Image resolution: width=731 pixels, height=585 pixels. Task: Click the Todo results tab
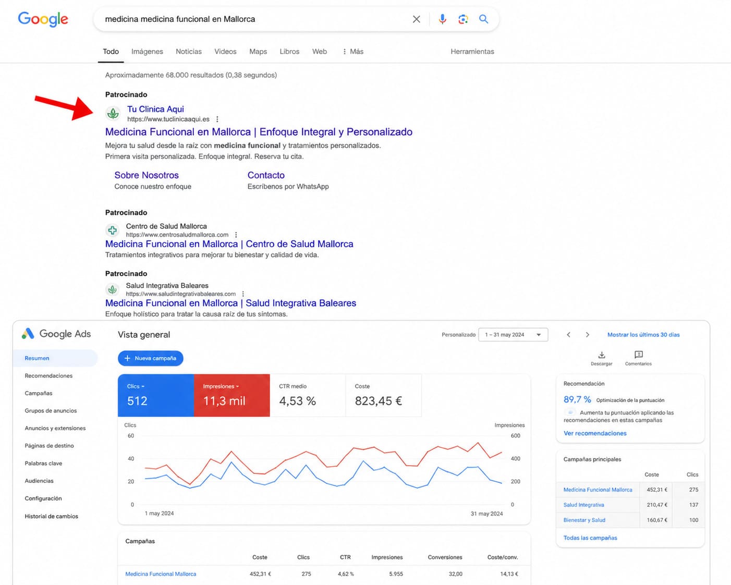[x=111, y=52]
